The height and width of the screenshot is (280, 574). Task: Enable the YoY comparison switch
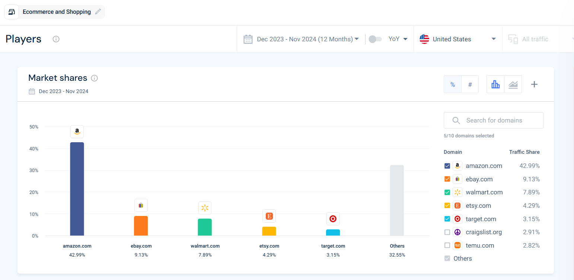(375, 39)
